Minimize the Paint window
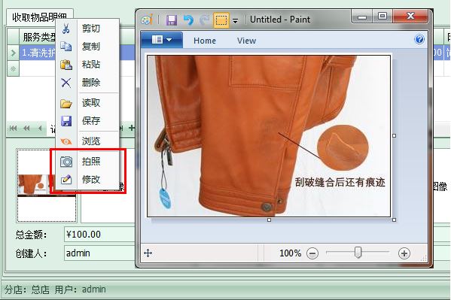Image resolution: width=451 pixels, height=300 pixels. click(362, 17)
